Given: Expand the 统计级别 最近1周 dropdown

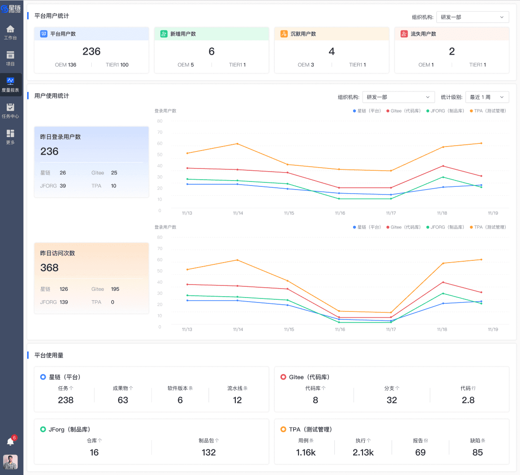Looking at the screenshot, I should point(487,97).
